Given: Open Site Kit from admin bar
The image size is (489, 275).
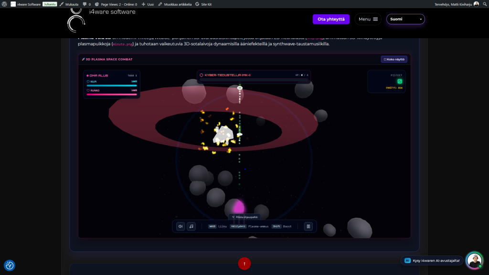Looking at the screenshot, I should pyautogui.click(x=203, y=4).
